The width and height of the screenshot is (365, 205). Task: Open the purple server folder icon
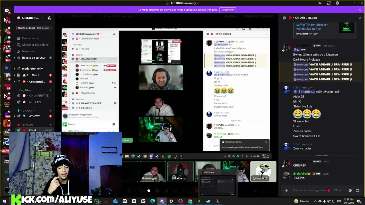(7, 68)
